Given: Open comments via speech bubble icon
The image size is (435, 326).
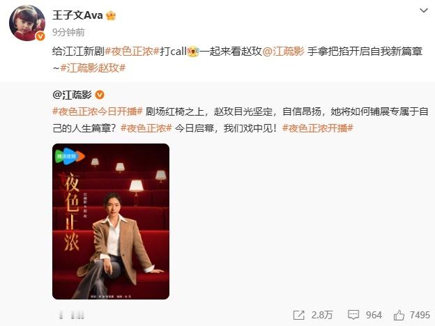Looking at the screenshot, I should pos(353,315).
